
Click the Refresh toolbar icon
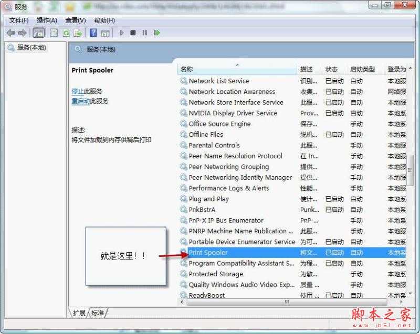tap(67, 33)
